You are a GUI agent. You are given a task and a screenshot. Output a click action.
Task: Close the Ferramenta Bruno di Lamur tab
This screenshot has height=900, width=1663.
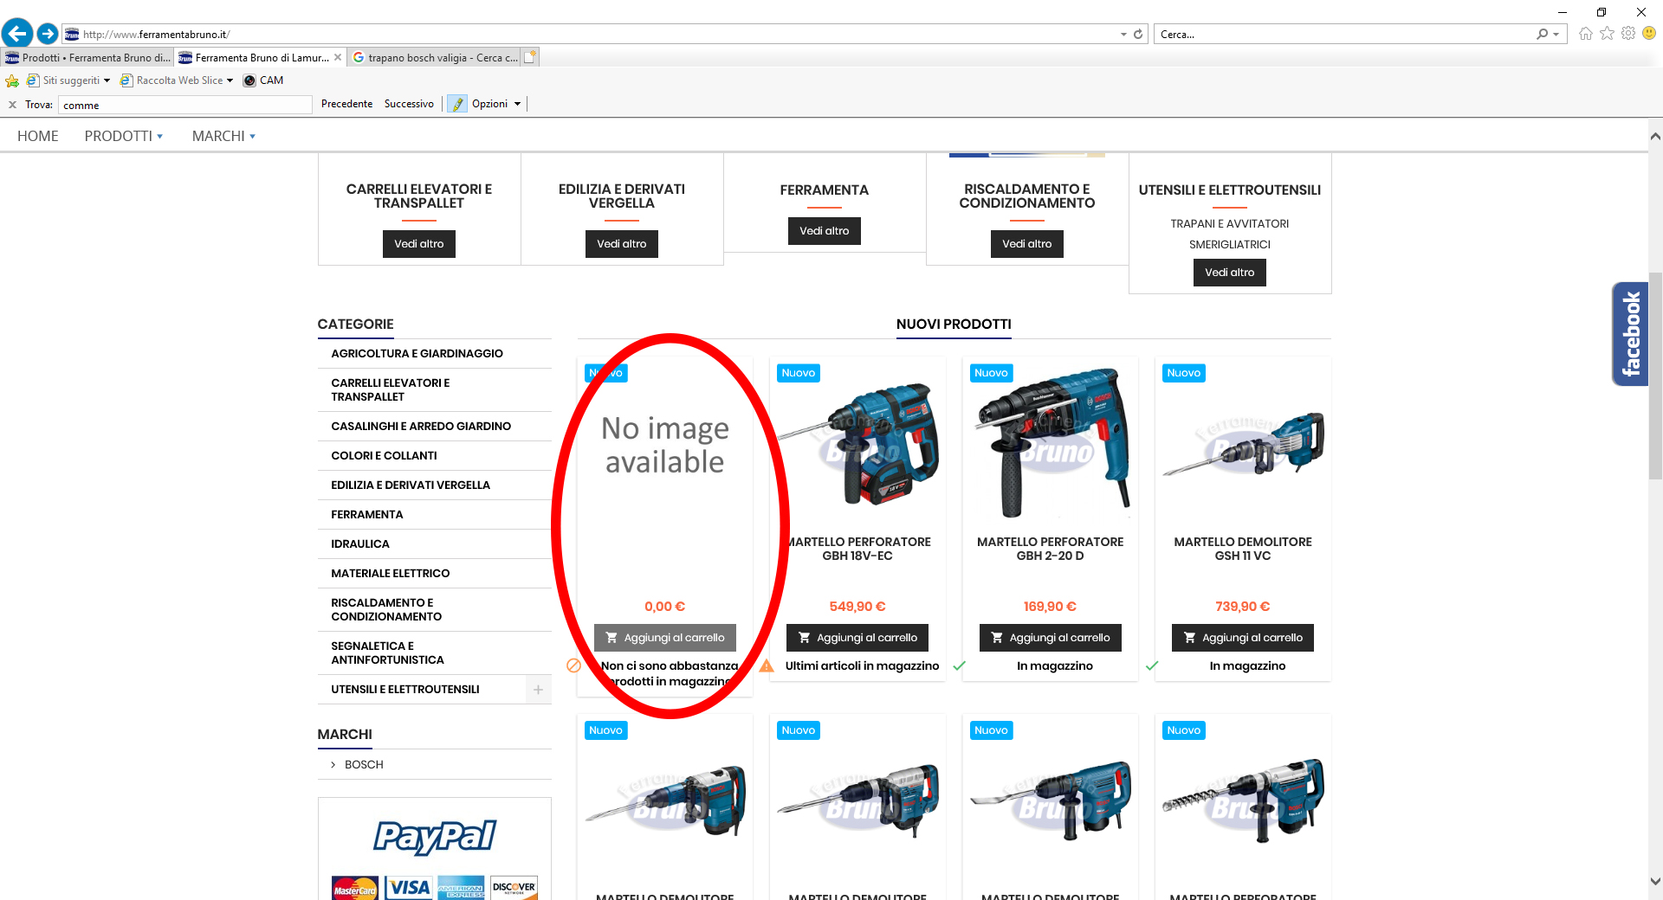[x=338, y=58]
